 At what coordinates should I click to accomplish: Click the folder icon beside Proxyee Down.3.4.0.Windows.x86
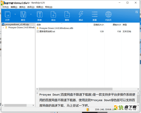point(38,28)
